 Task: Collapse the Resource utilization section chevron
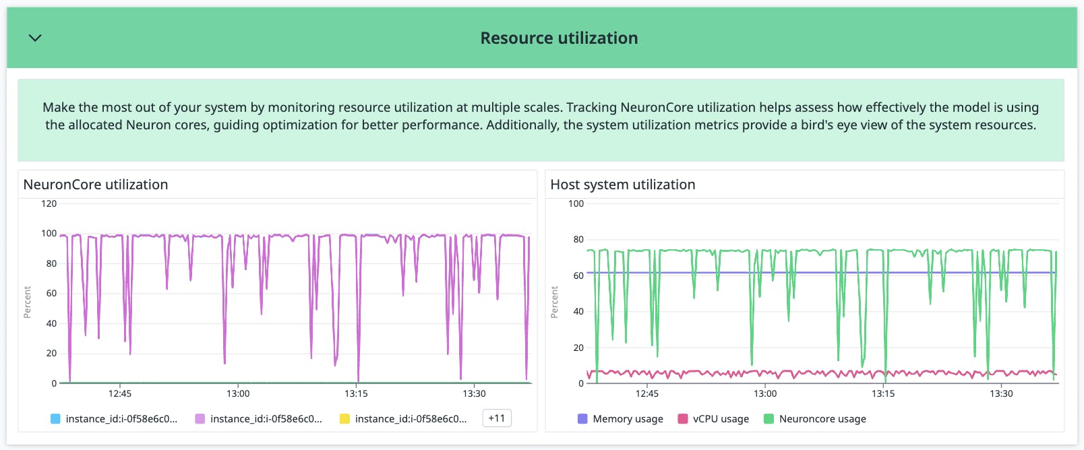35,38
